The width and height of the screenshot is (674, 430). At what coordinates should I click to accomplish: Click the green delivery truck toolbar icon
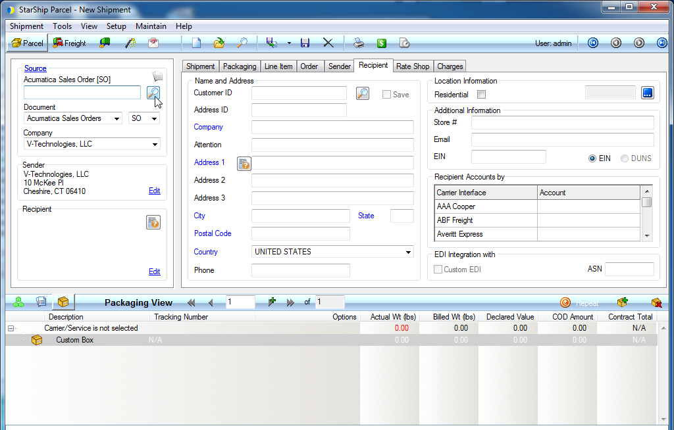click(x=105, y=43)
